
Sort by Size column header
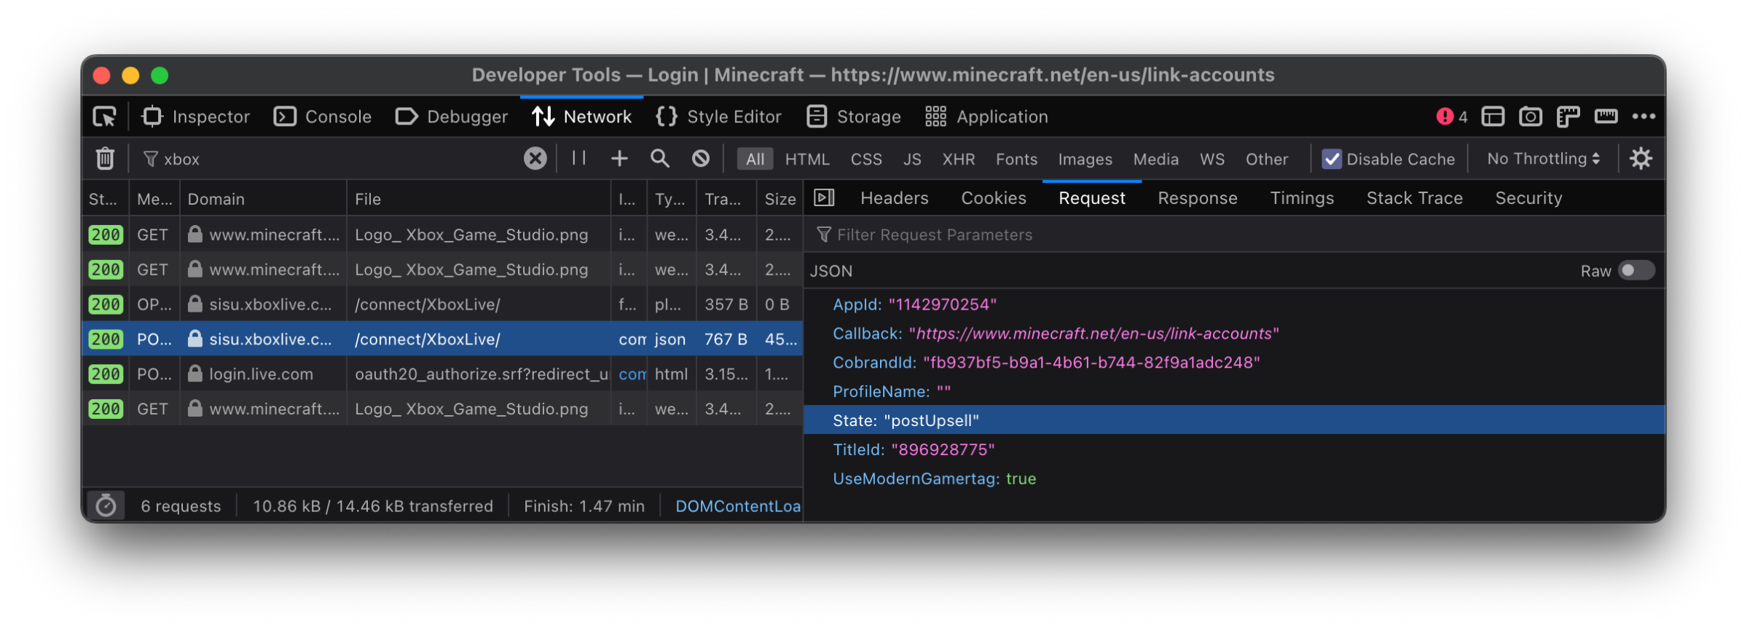[780, 199]
